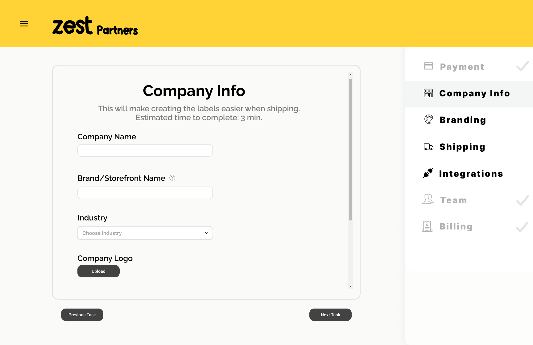Click the Shipping truck icon
Screen dimensions: 533x345
[x=428, y=147]
